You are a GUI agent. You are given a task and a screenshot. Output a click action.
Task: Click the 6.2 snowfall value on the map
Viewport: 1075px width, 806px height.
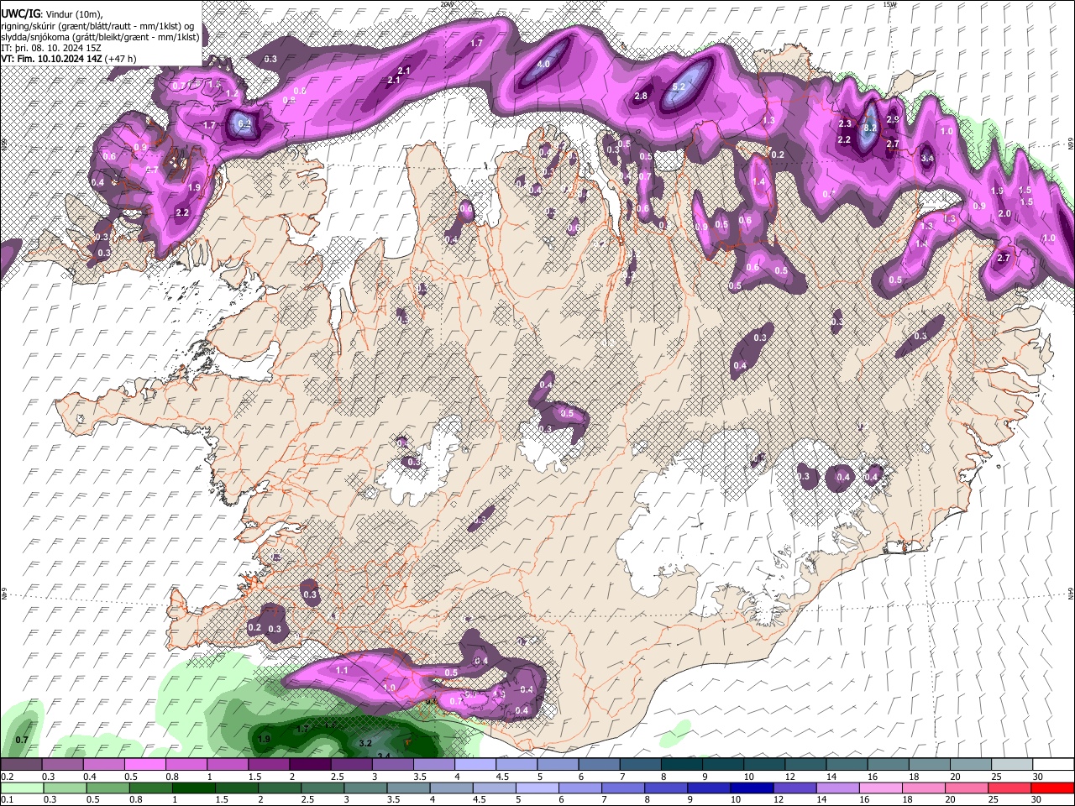[x=244, y=123]
